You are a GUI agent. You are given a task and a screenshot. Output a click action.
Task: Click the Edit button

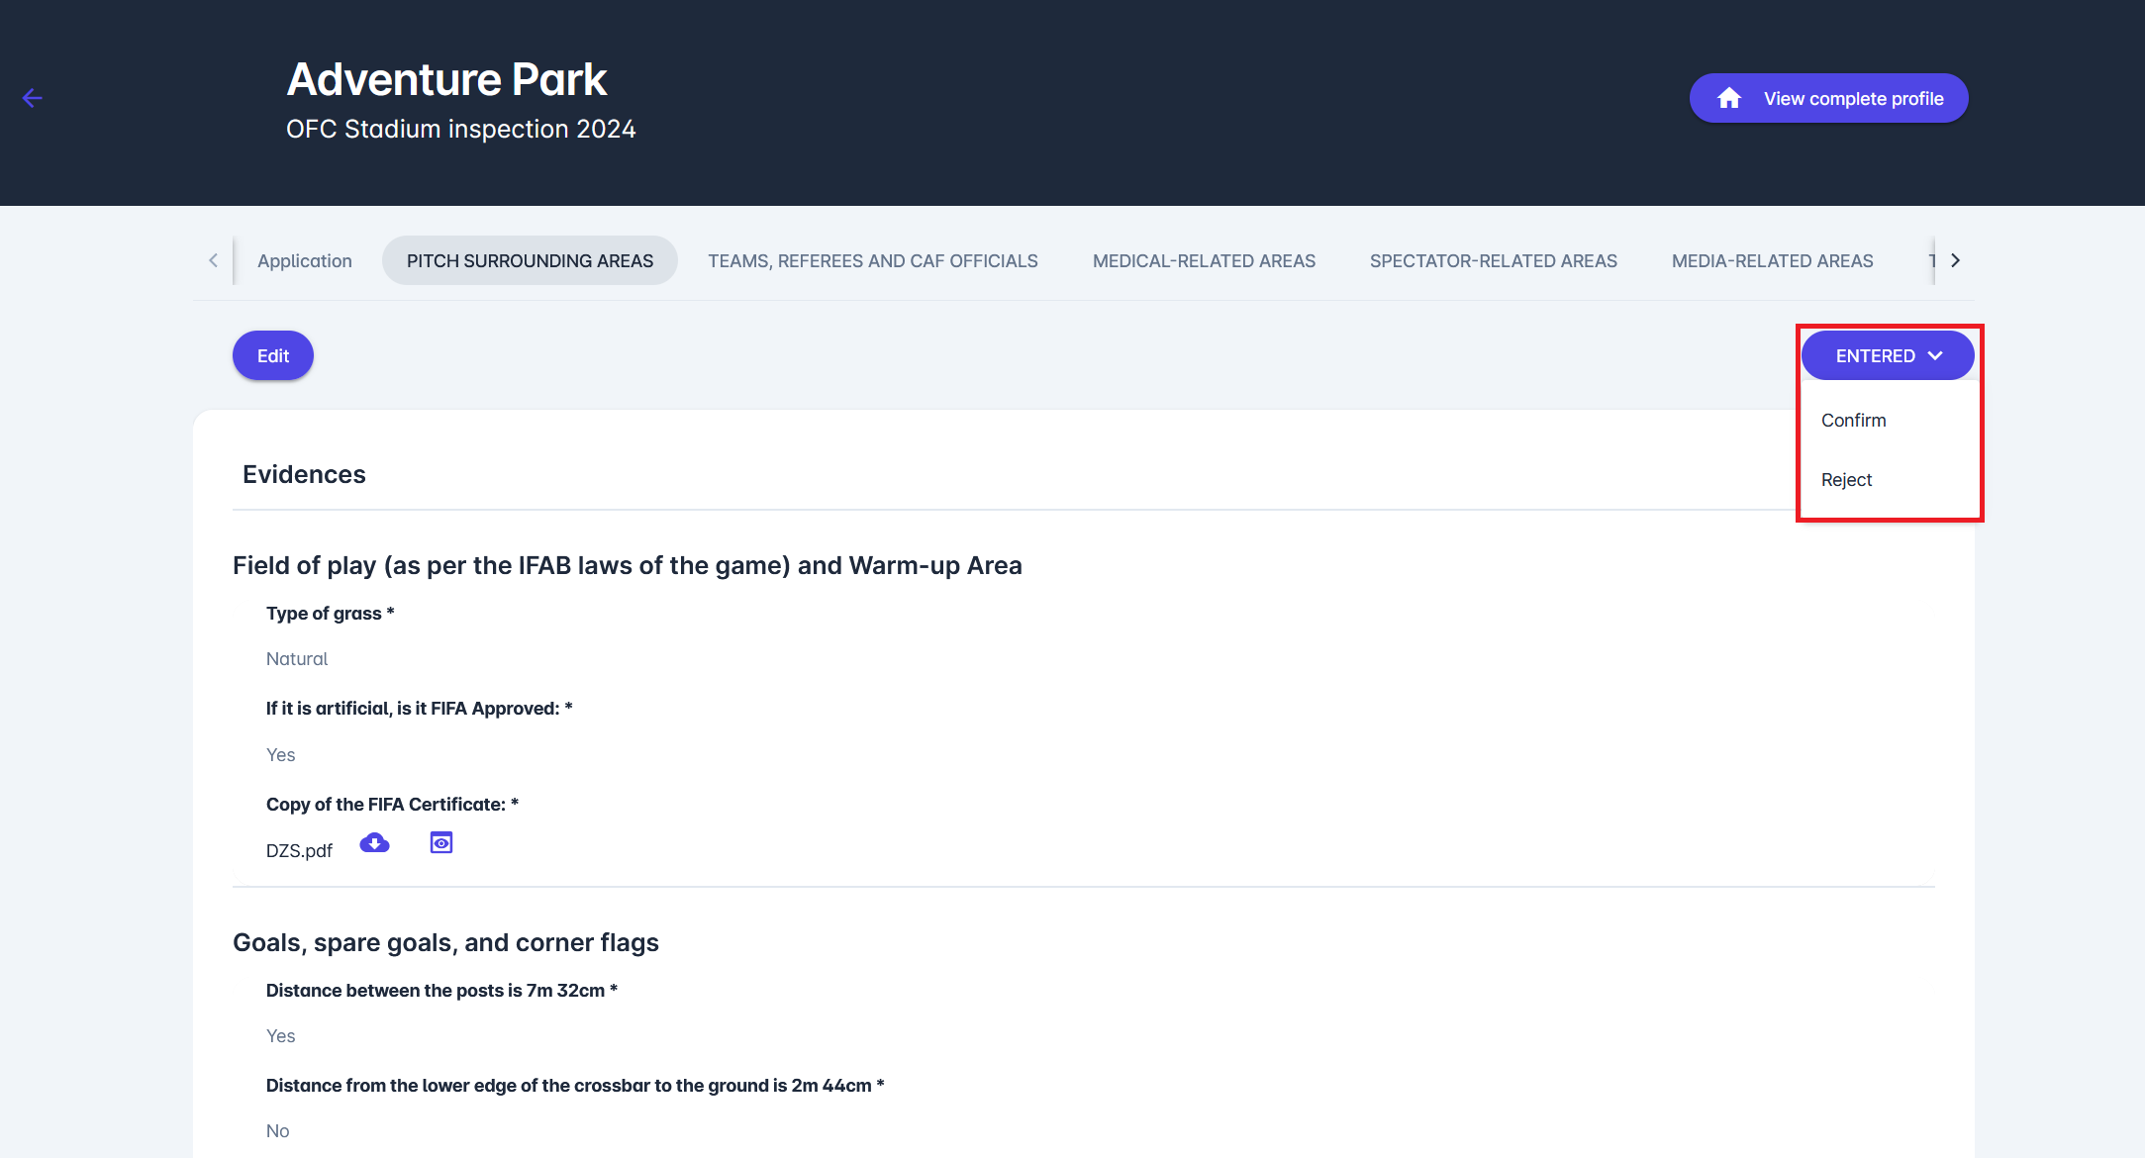coord(273,356)
